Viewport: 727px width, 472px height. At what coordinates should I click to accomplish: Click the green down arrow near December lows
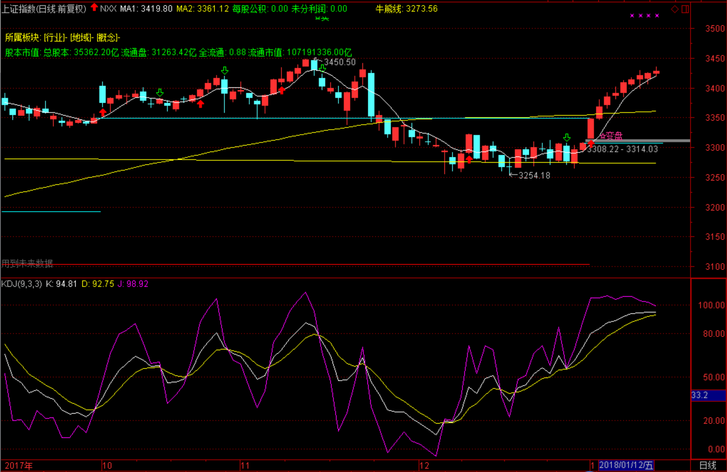566,137
